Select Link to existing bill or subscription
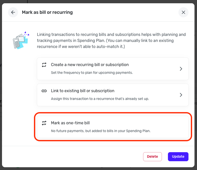Viewport: 197px width, 170px height. click(x=113, y=95)
